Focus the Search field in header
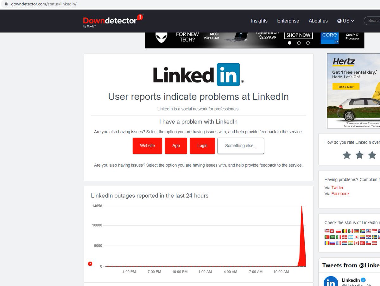The image size is (380, 286). click(x=372, y=21)
